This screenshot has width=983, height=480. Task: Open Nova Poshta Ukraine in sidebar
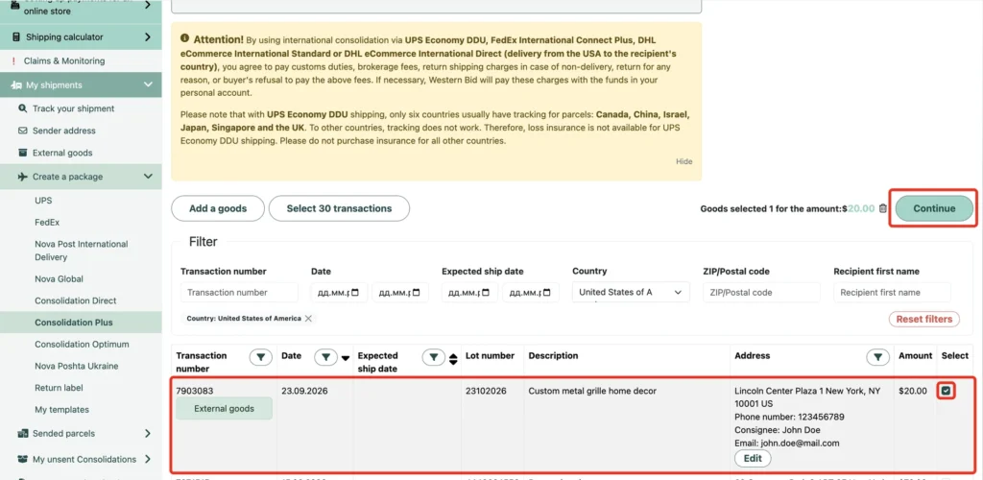tap(77, 366)
